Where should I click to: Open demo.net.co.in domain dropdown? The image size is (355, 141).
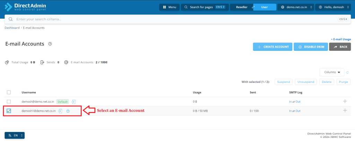(x=296, y=7)
